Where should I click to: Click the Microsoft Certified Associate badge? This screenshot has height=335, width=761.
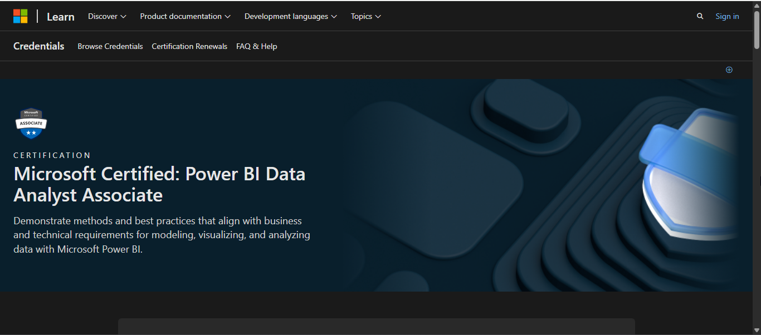point(31,123)
